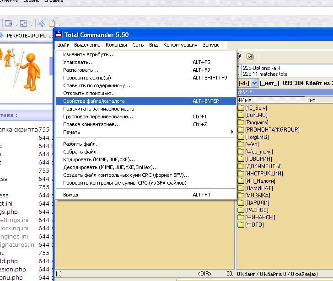Click the [ИП_Налоги] folder name
Screen dimensions: 333x281
pos(260,181)
